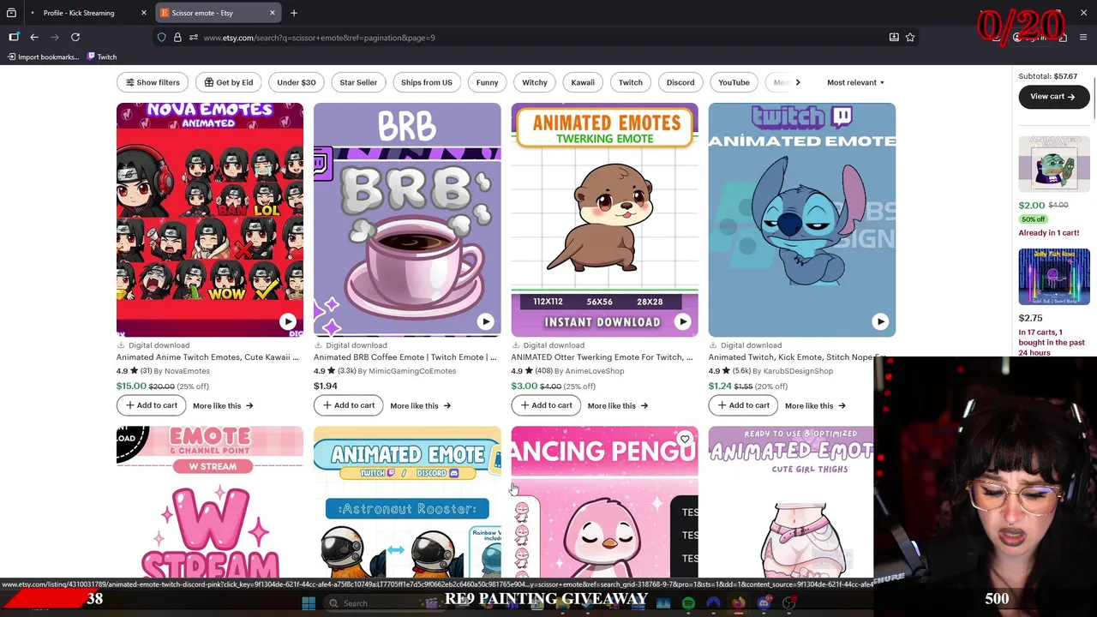The image size is (1097, 617).
Task: Open ANIMATED Otter Twerking Emote title
Action: click(602, 357)
